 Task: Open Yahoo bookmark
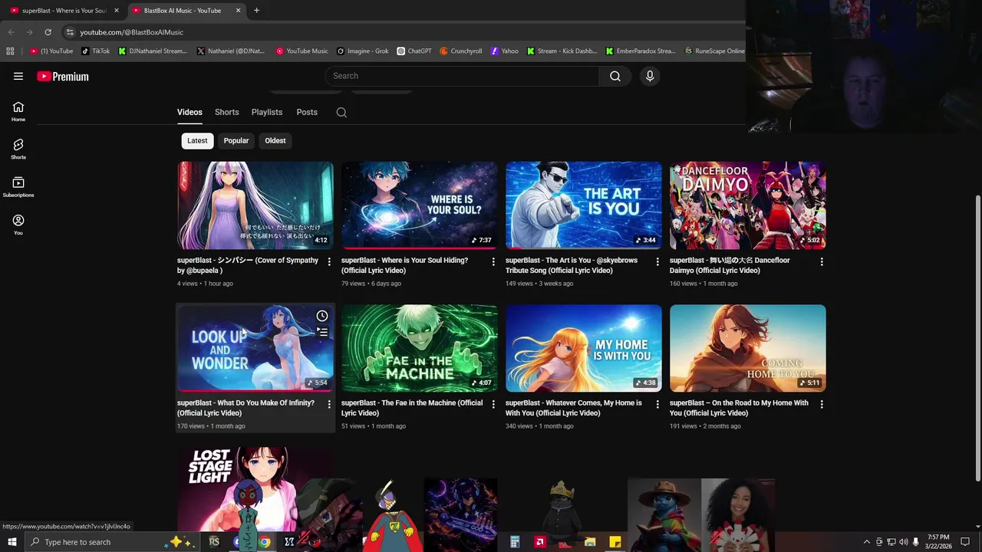click(505, 51)
